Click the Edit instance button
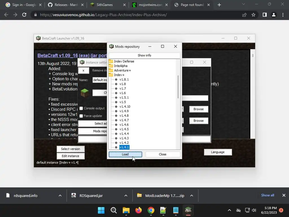Image resolution: width=289 pixels, height=217 pixels. [71, 156]
